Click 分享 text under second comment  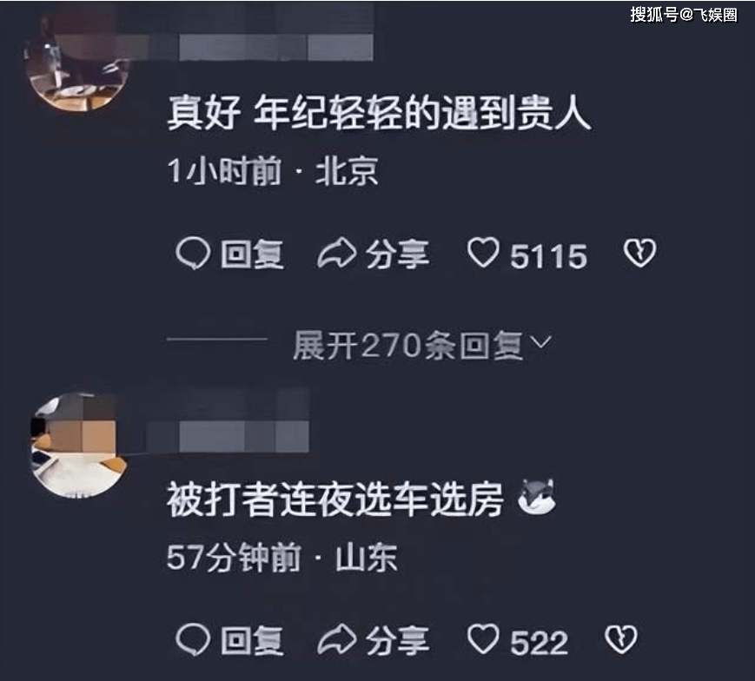point(397,640)
